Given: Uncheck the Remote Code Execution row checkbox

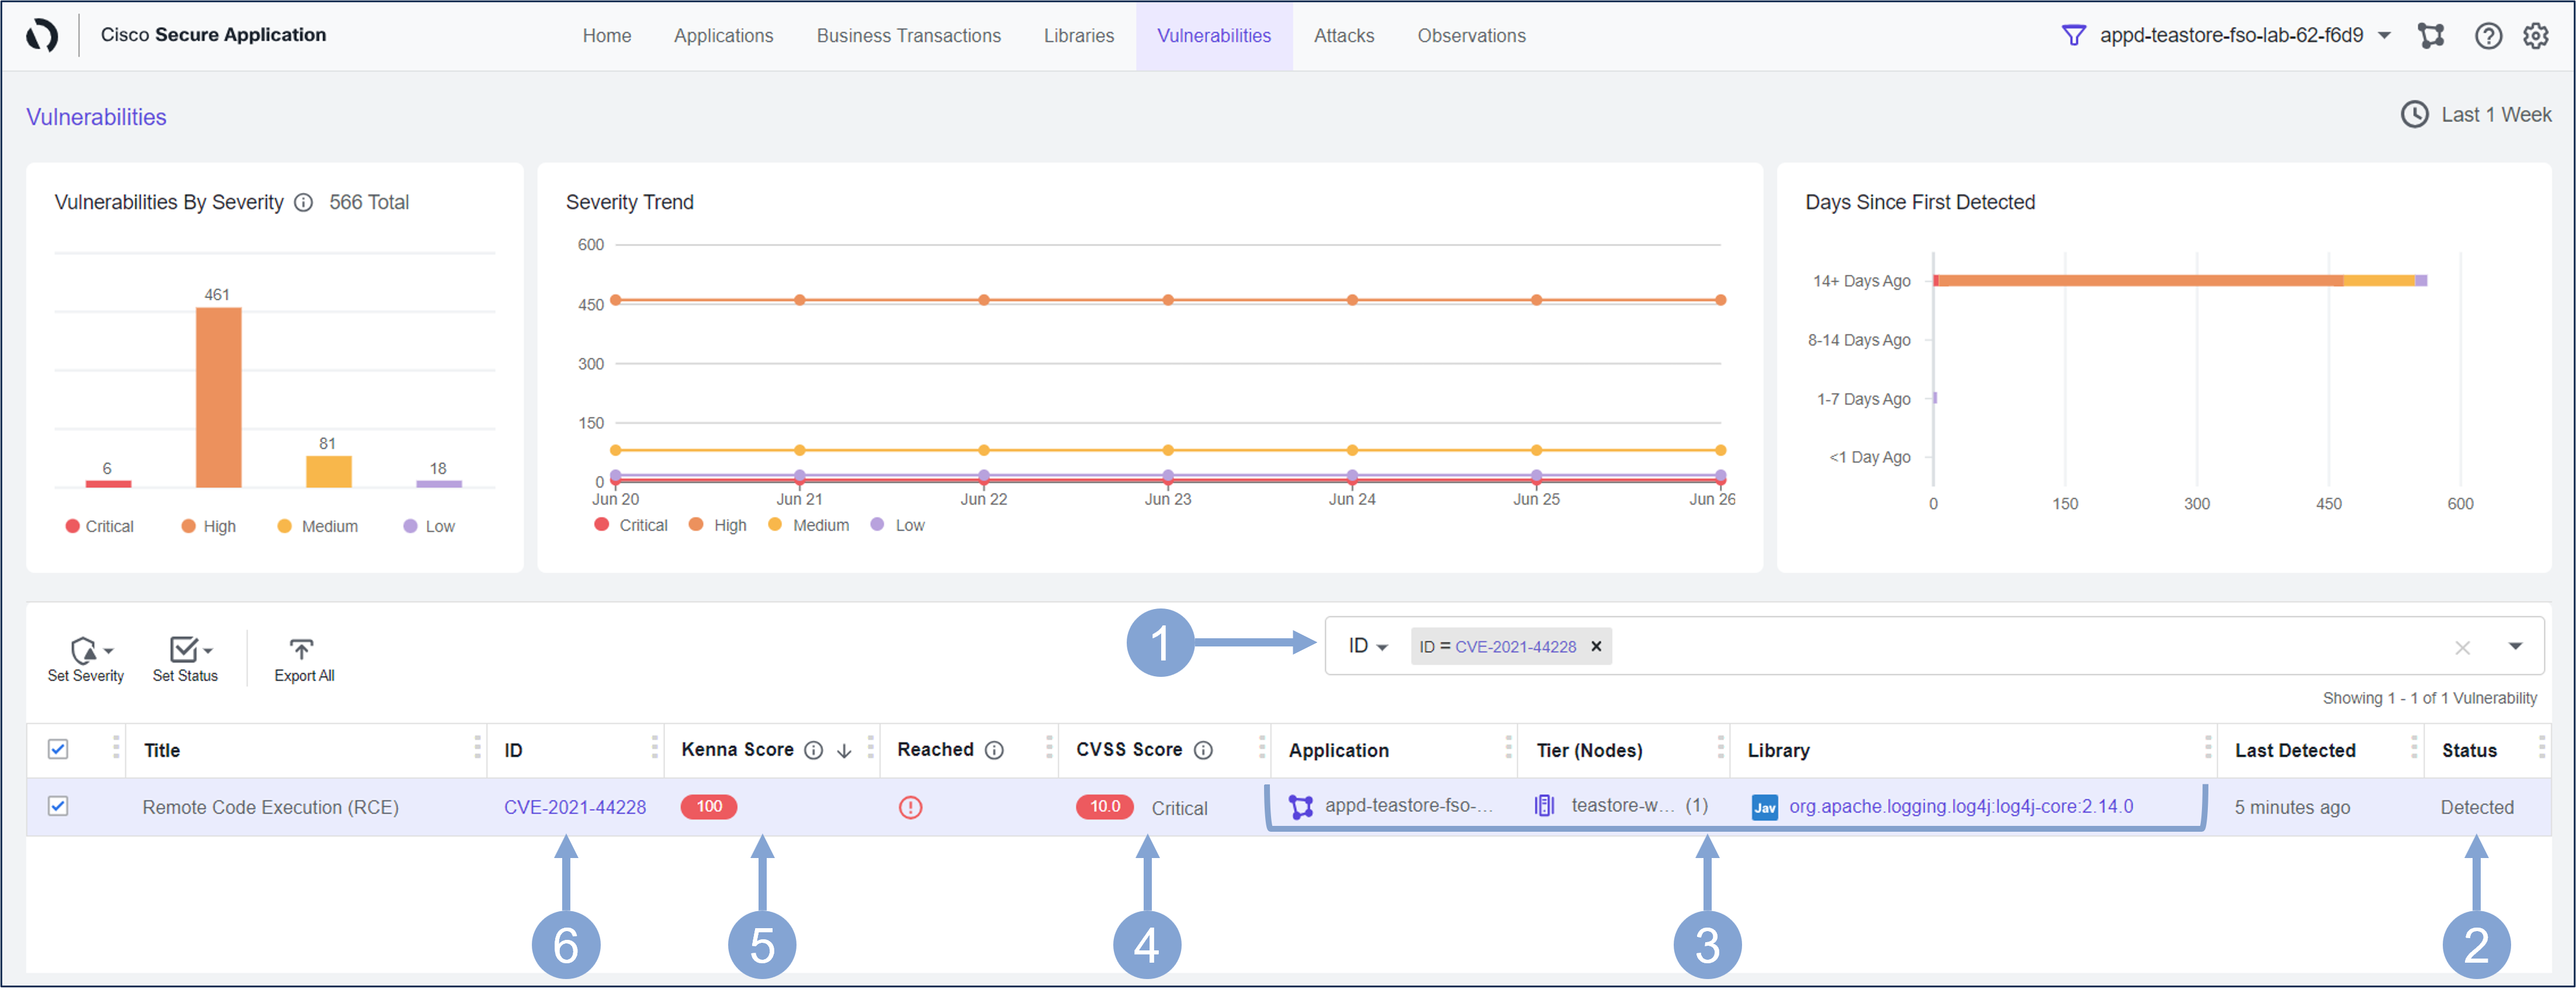Looking at the screenshot, I should click(58, 806).
